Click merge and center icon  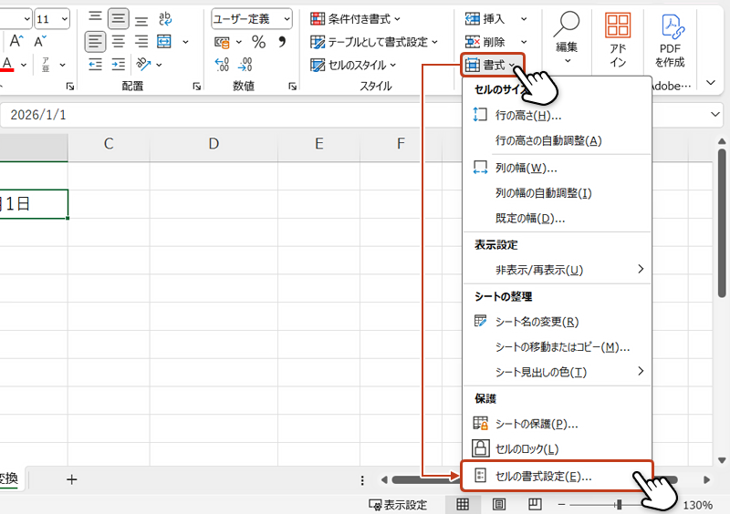click(164, 42)
